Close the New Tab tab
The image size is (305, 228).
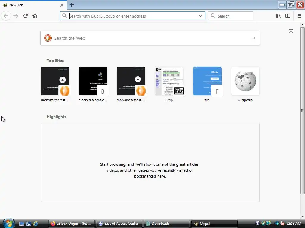[61, 5]
